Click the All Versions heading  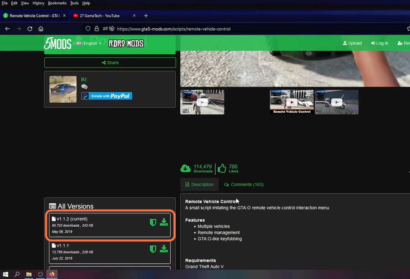pyautogui.click(x=72, y=206)
